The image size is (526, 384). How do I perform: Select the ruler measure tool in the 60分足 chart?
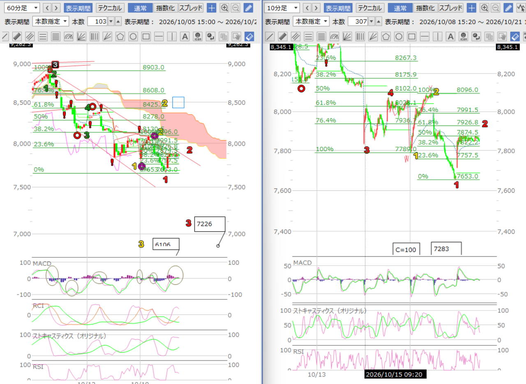(x=17, y=36)
